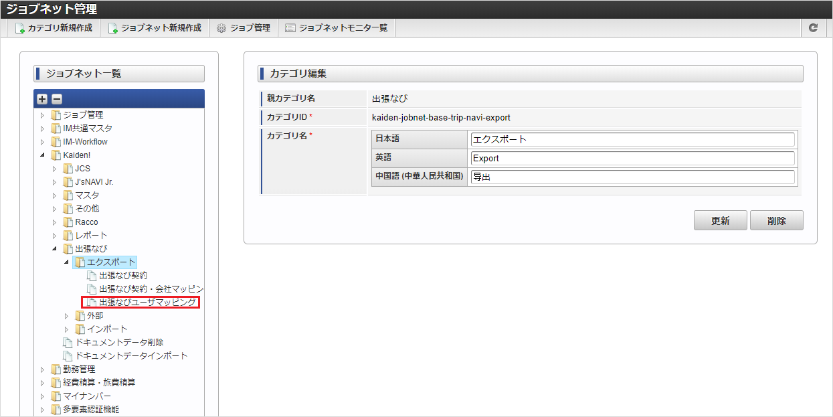Screen dimensions: 833x417
Task: Focus the 中国語 category name field
Action: [x=633, y=177]
